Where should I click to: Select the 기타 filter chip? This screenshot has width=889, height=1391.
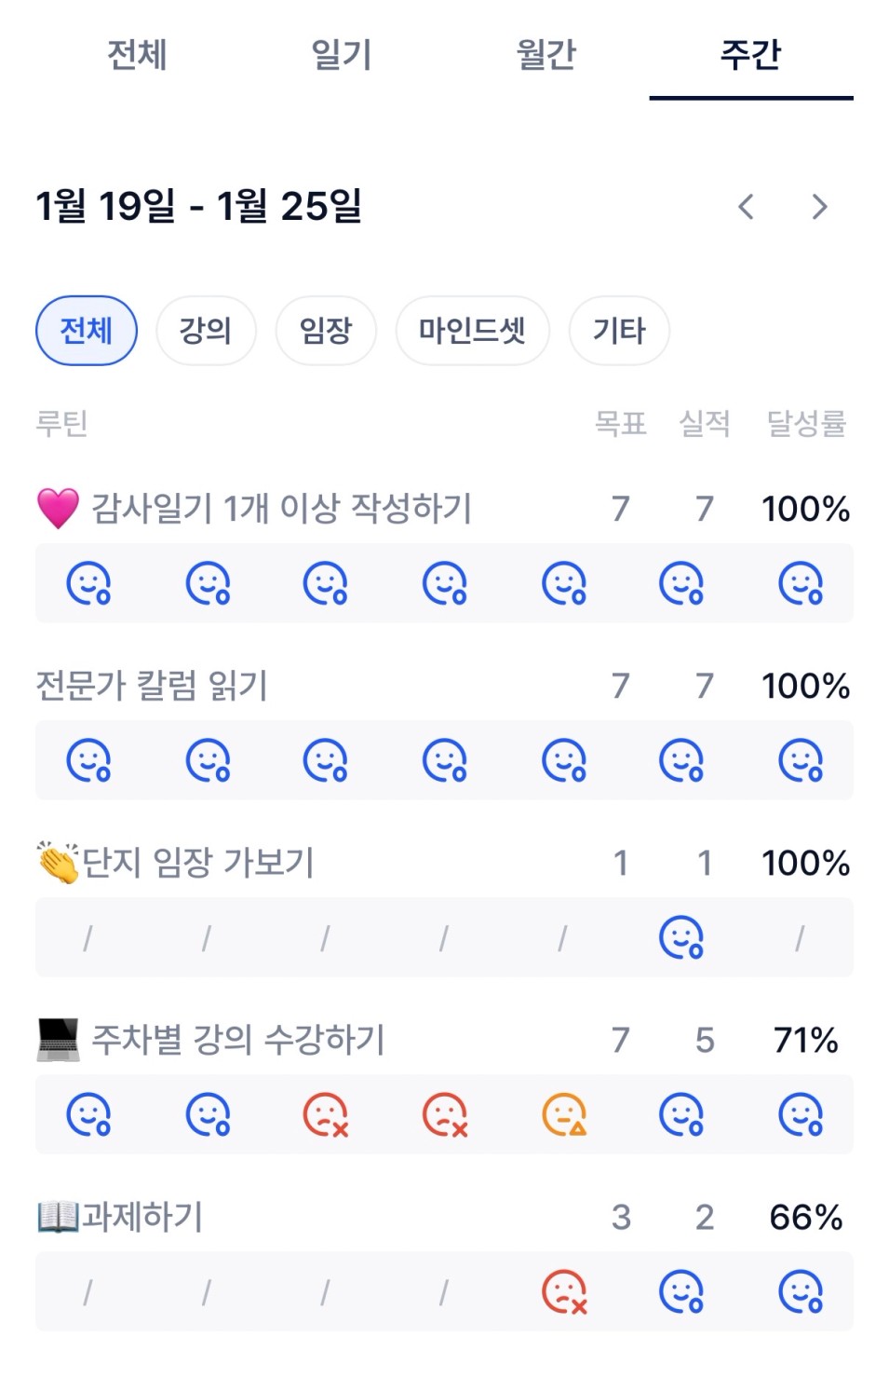[x=619, y=331]
